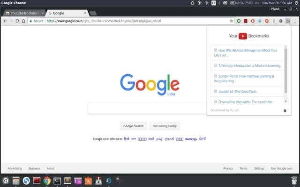Open the Ubuntu dash launcher icon

6,180
